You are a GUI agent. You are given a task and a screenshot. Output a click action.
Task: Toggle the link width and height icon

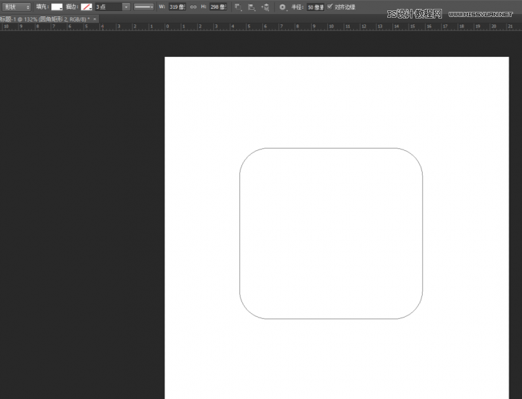(193, 6)
